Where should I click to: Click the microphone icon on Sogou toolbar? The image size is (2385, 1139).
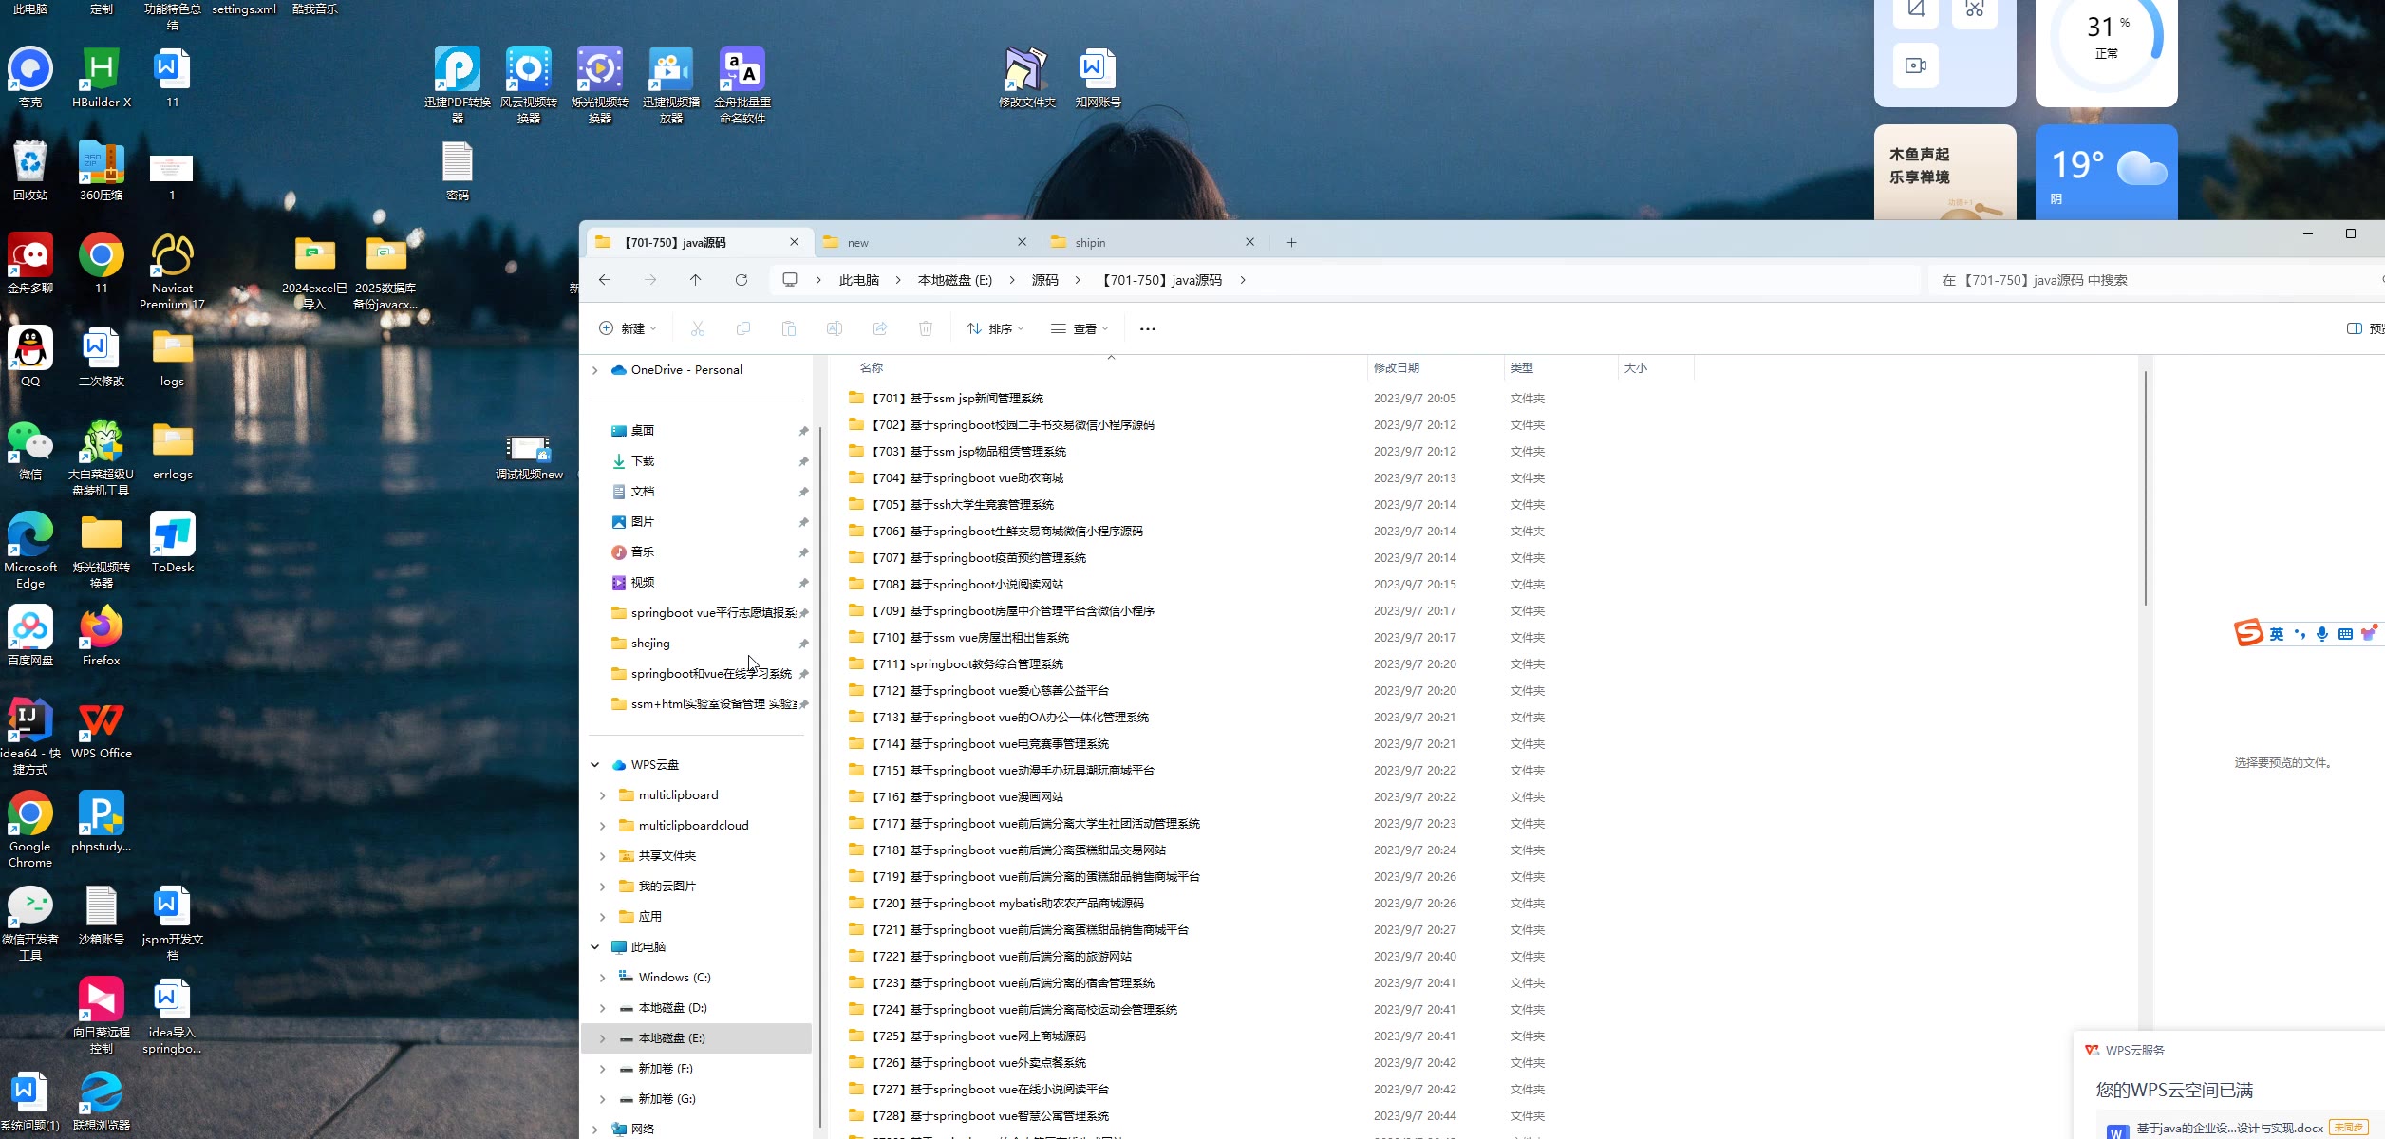pos(2322,634)
